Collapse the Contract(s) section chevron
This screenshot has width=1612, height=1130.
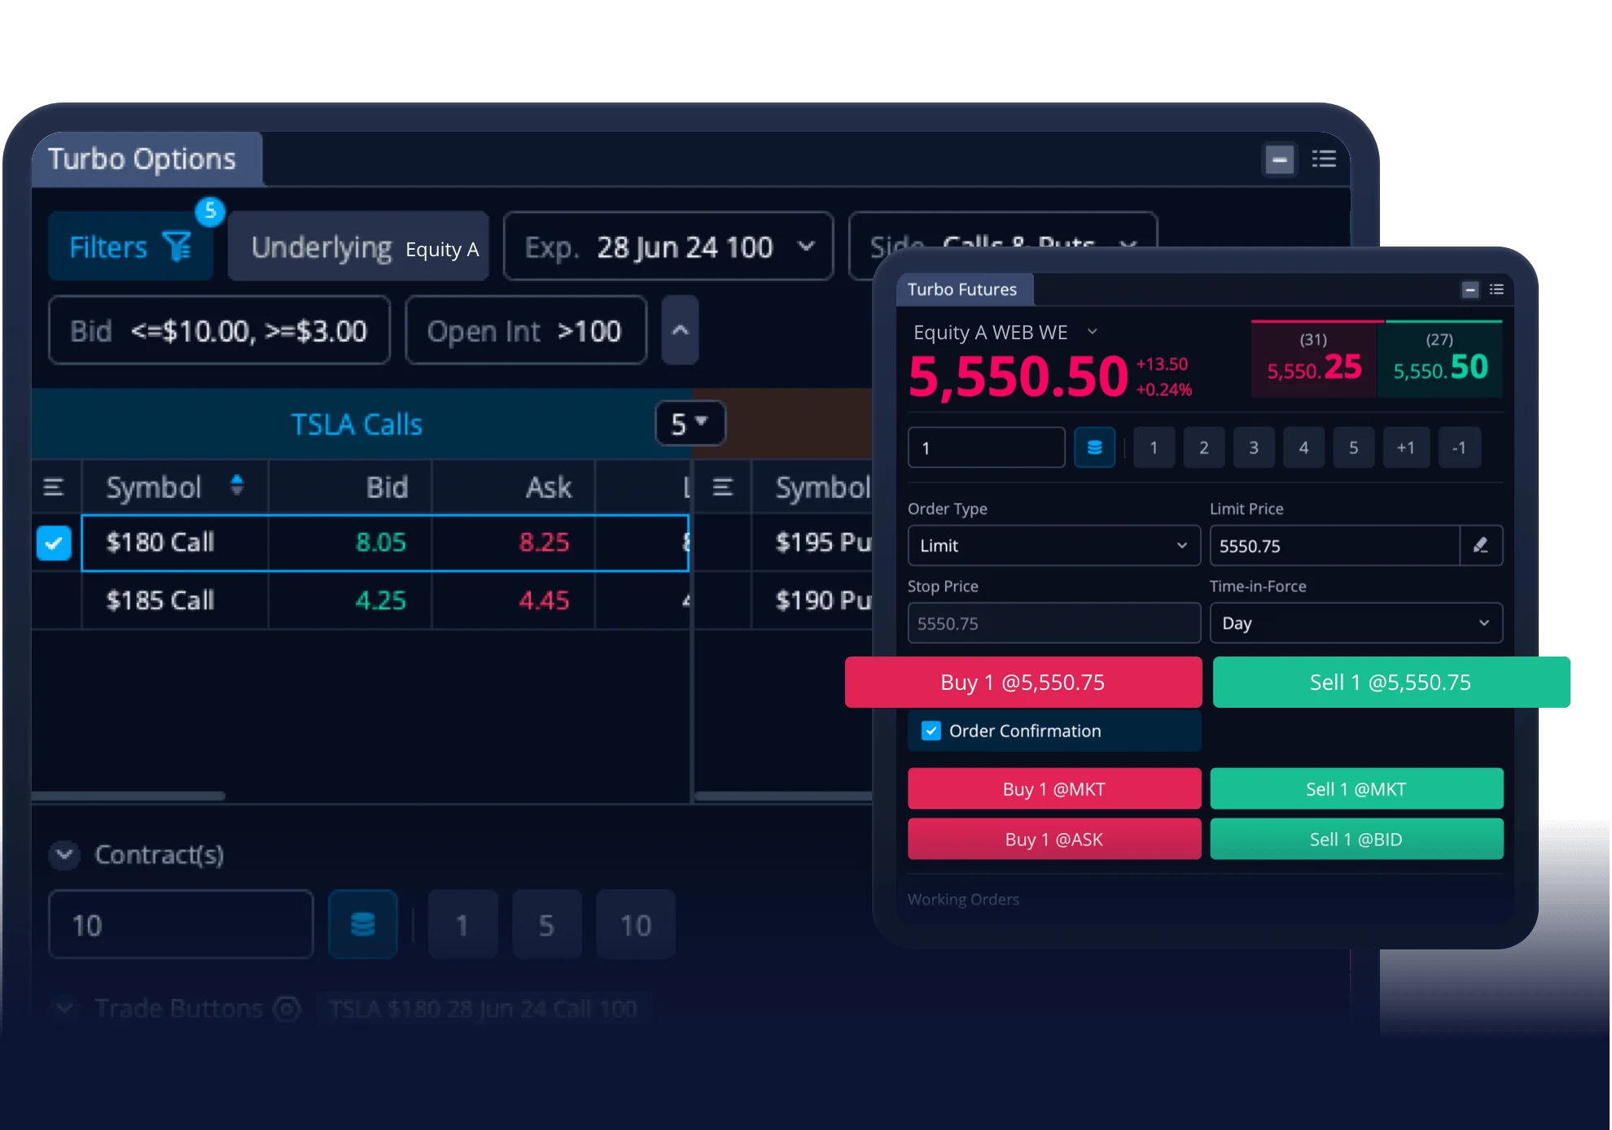64,854
